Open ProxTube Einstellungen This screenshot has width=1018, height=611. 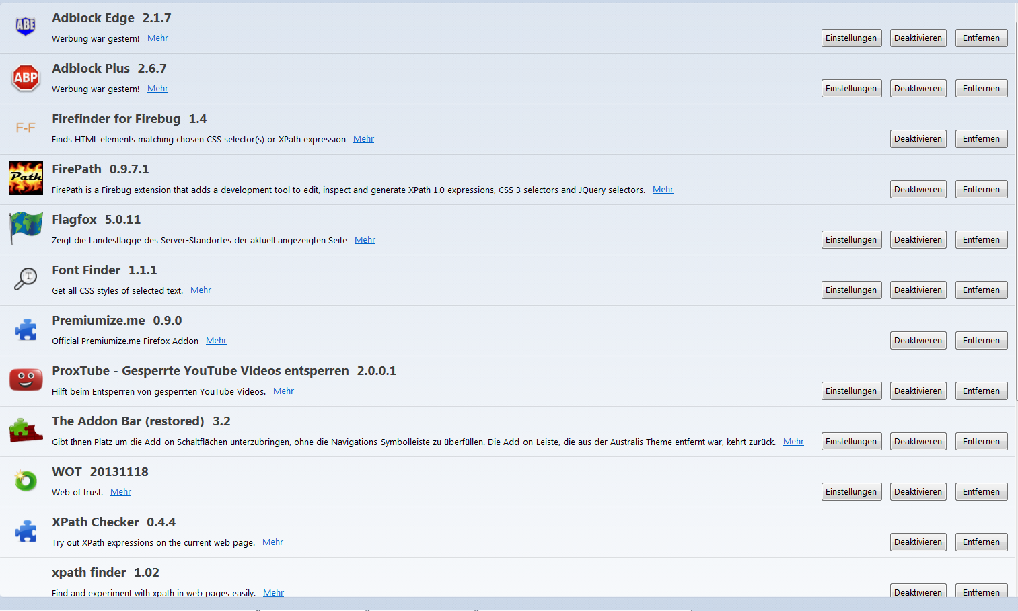(851, 391)
